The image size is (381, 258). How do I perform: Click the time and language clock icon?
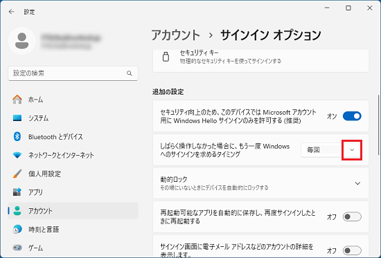pyautogui.click(x=17, y=230)
